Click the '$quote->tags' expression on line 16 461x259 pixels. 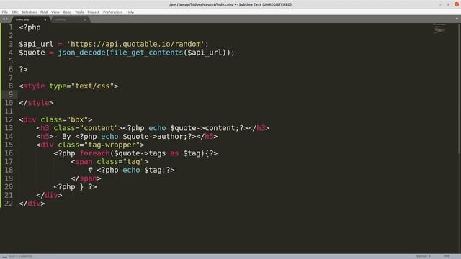140,153
